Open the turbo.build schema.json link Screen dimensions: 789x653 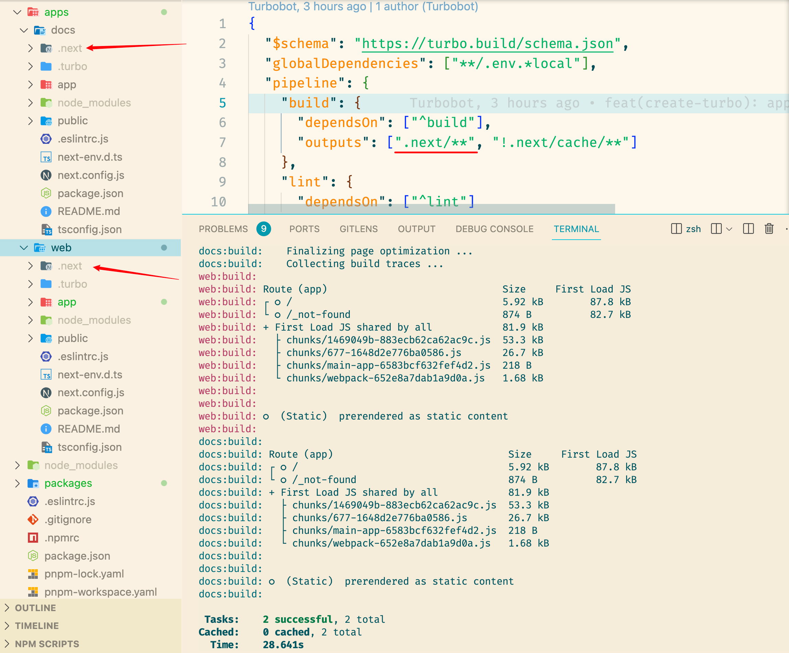487,44
